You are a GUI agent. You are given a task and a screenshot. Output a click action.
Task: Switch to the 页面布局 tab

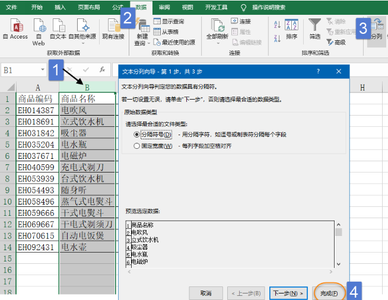point(89,8)
